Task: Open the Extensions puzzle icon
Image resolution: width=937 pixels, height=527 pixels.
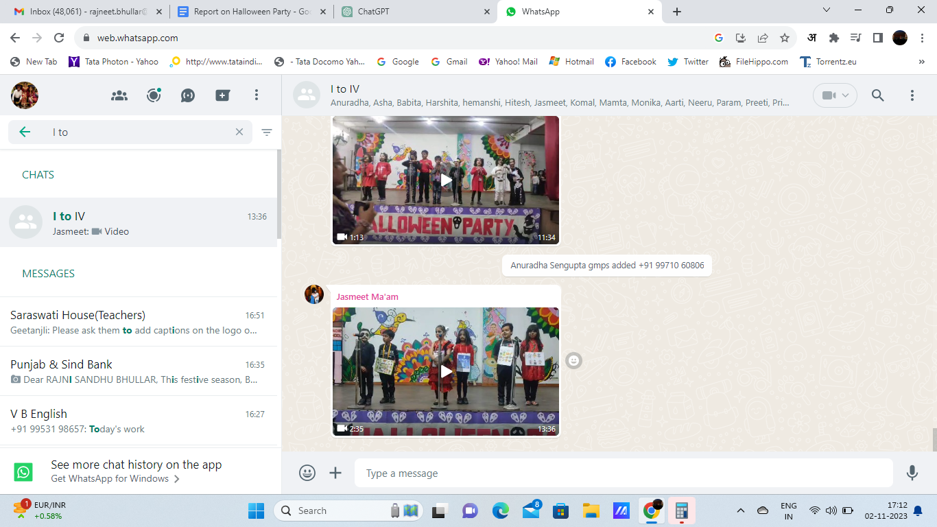Action: click(834, 38)
